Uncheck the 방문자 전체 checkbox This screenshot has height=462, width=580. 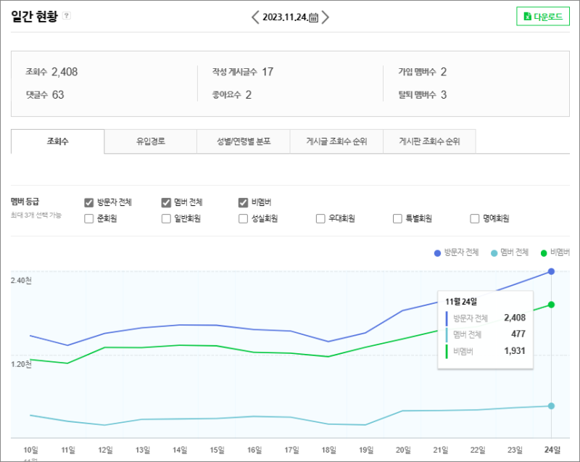88,202
